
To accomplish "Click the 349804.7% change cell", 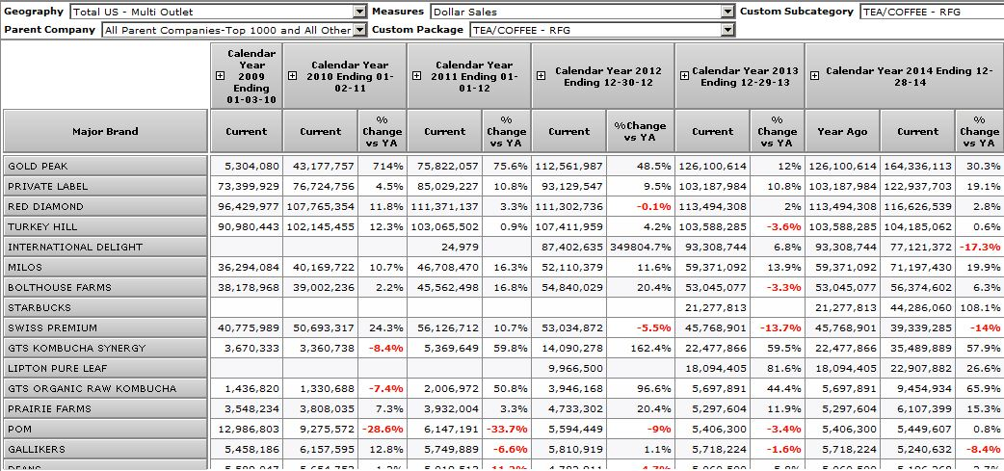I will pyautogui.click(x=640, y=247).
